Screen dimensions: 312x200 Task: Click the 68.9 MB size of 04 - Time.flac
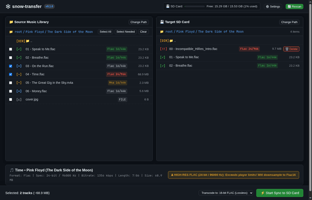click(x=143, y=74)
